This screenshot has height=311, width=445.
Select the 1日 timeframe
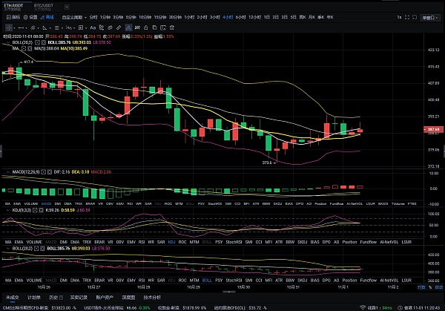pos(267,18)
